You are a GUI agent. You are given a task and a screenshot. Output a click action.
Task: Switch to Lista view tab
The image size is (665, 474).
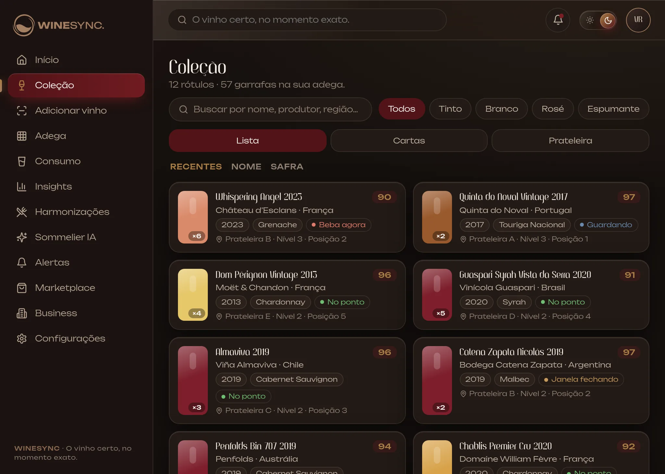pyautogui.click(x=247, y=141)
